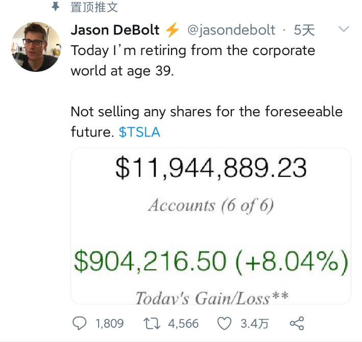Click the lightning bolt emoji beside the name
Viewport: 362px width, 342px height.
coord(173,30)
